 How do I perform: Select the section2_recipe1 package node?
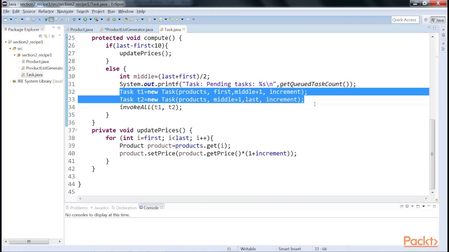[36, 55]
